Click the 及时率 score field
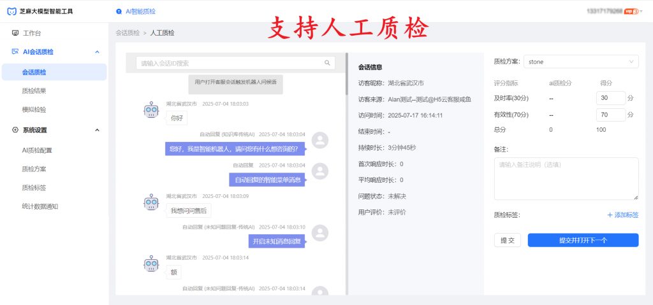653x305 pixels. pyautogui.click(x=611, y=98)
